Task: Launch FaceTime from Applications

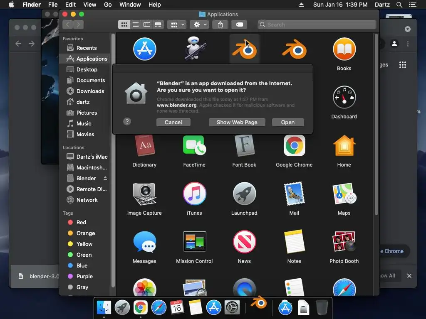Action: pyautogui.click(x=195, y=146)
